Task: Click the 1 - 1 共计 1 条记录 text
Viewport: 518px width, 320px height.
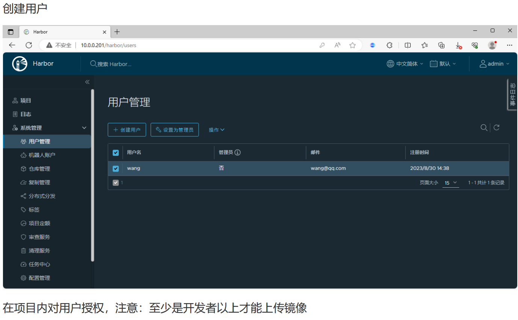Action: pyautogui.click(x=486, y=183)
